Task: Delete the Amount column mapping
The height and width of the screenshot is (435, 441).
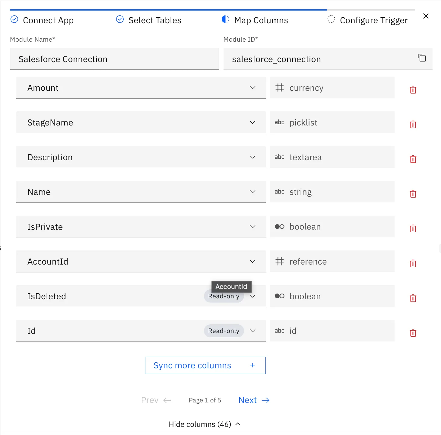Action: coord(413,90)
